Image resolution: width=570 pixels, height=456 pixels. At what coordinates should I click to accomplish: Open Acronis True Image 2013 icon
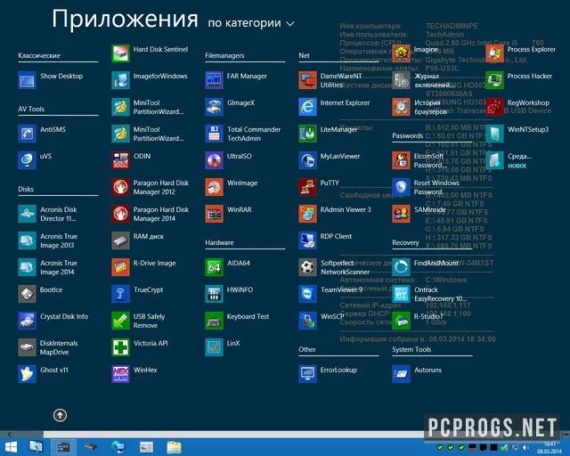(27, 240)
